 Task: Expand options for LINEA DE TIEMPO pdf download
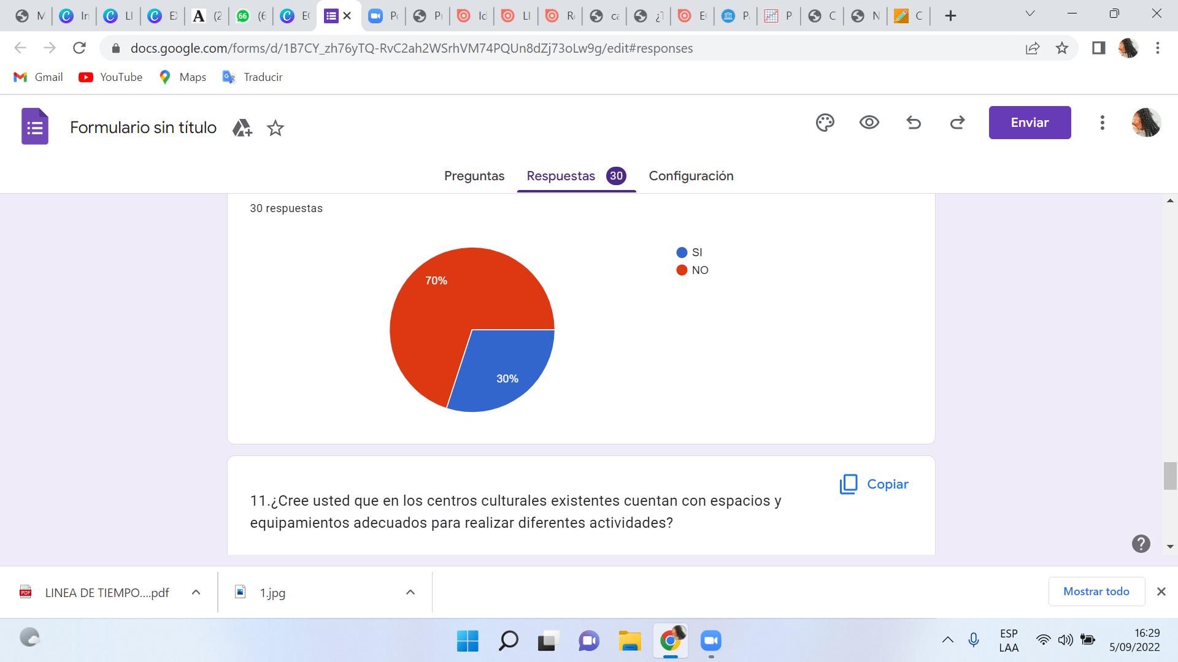(196, 592)
